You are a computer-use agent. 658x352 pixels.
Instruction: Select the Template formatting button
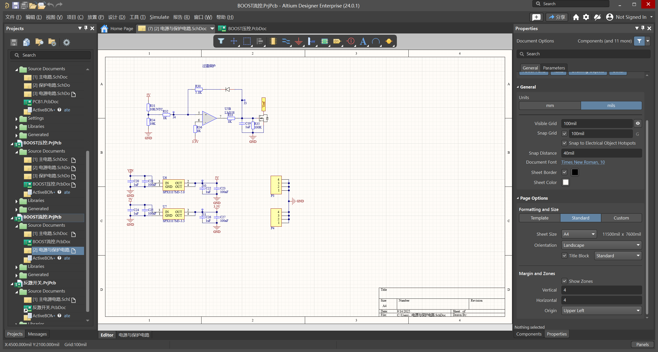[540, 218]
